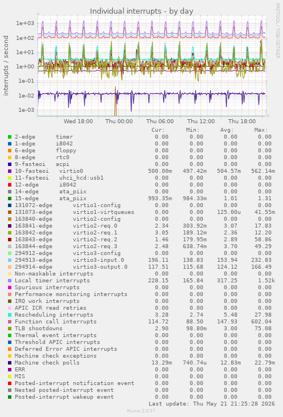
Task: Click the Individual interrupts - by day title
Action: (141, 11)
